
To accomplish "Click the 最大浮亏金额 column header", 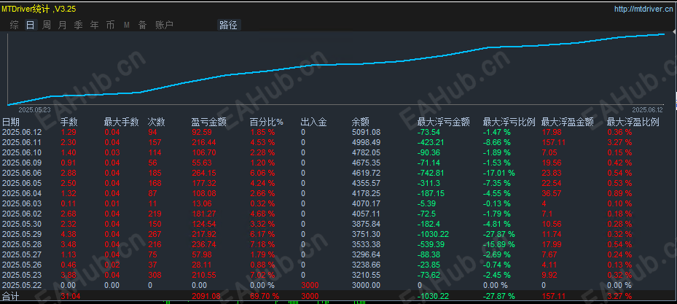I will tap(443, 122).
